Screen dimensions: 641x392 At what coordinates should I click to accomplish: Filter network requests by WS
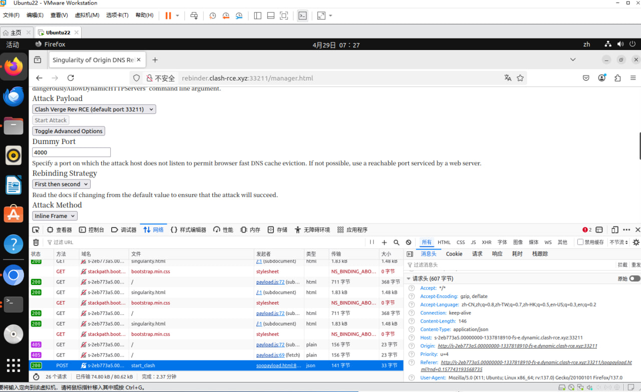click(548, 242)
